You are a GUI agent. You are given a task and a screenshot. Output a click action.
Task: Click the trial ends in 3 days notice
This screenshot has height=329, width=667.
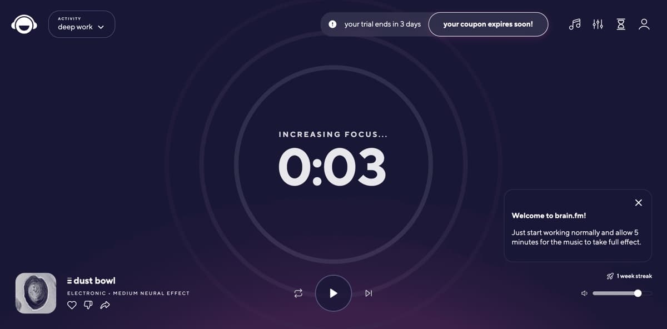(x=382, y=24)
